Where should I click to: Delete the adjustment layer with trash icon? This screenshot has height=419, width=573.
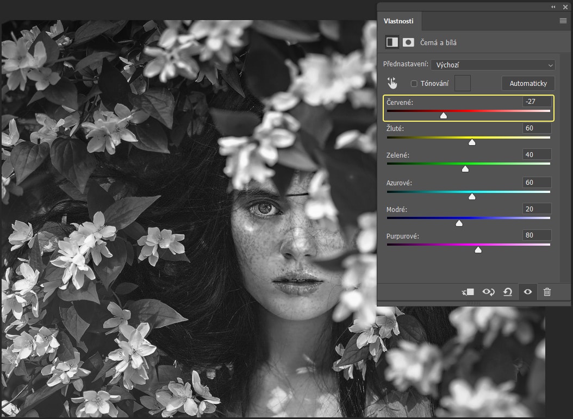click(x=547, y=292)
